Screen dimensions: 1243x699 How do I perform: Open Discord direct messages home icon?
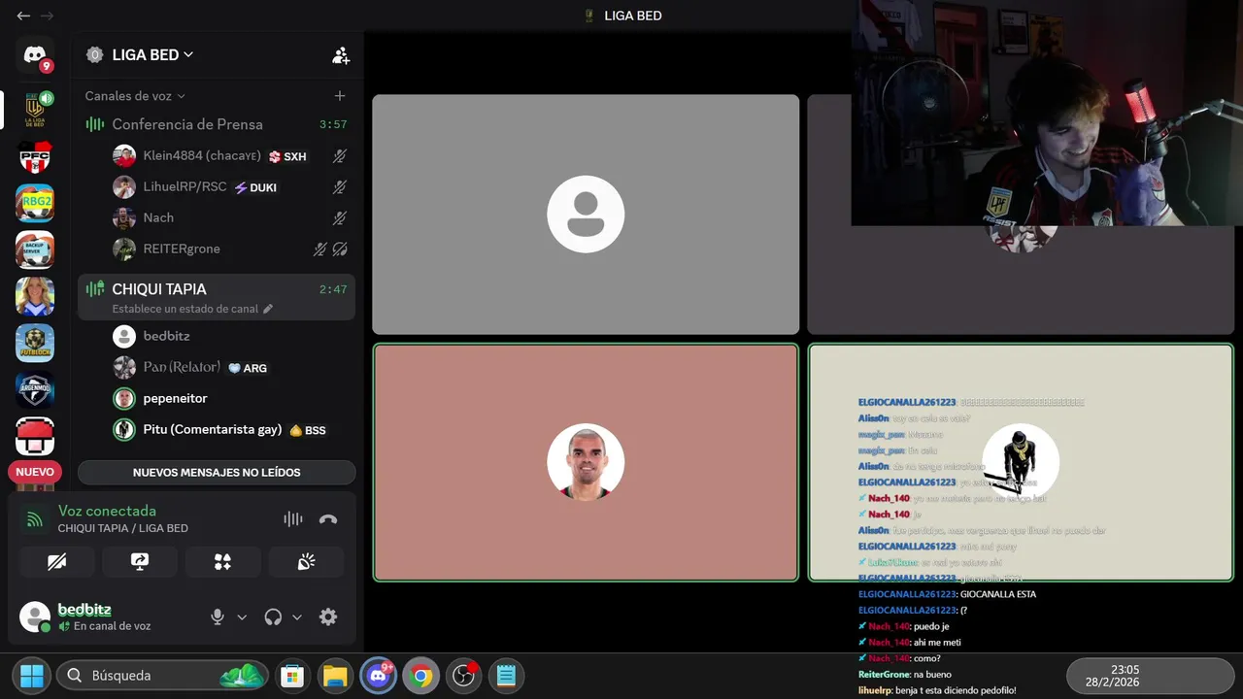click(35, 55)
